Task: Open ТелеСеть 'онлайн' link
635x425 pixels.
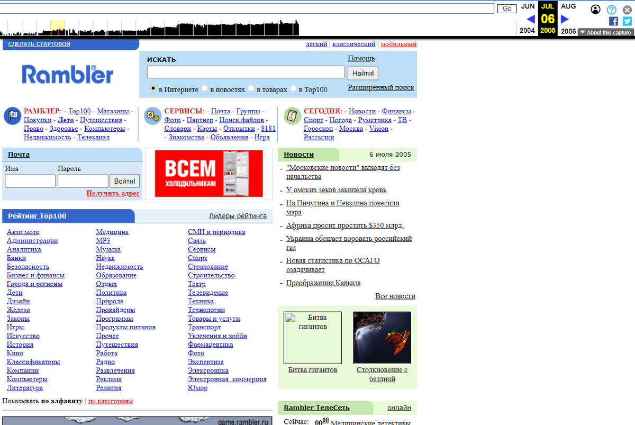Action: click(399, 408)
